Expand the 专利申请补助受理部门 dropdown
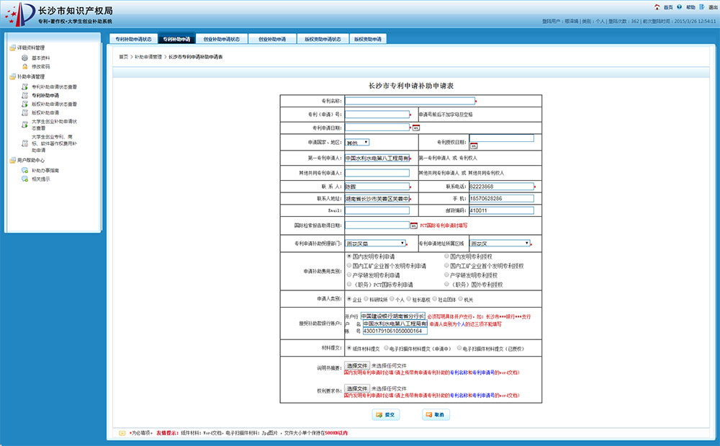 coord(375,244)
